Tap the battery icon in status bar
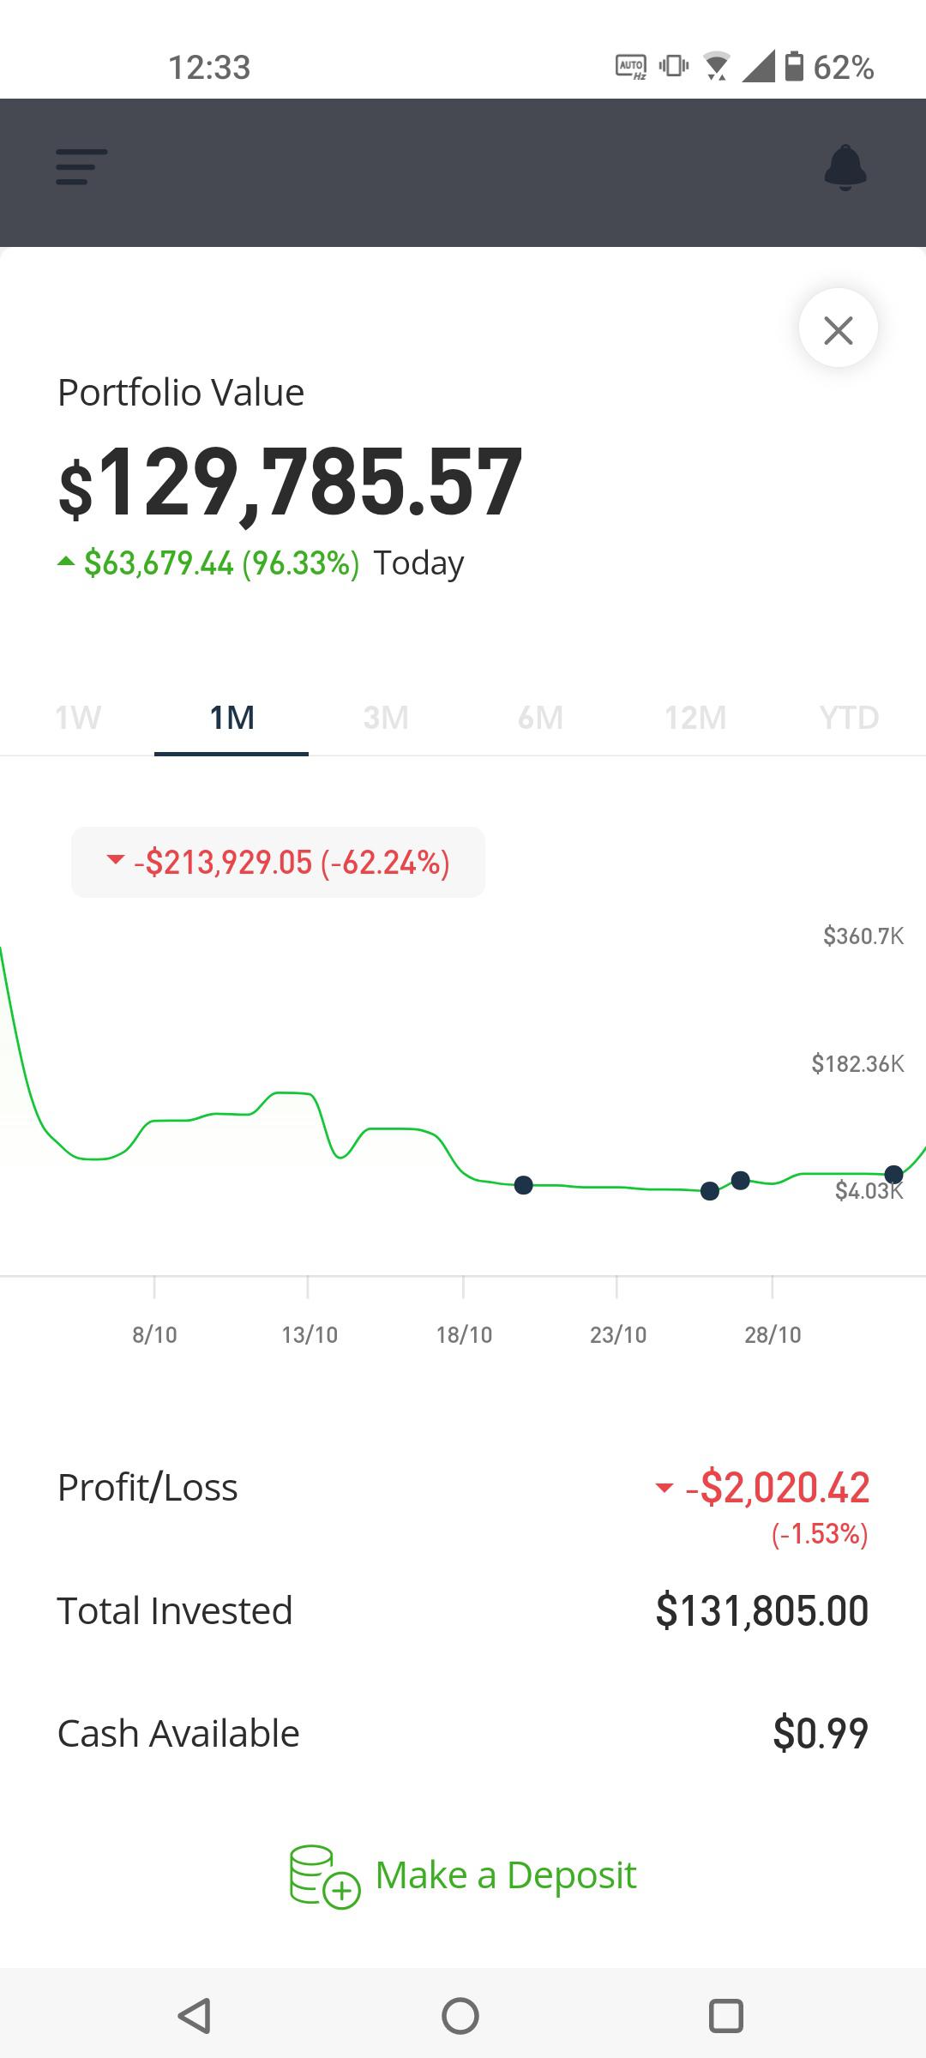 coord(795,67)
